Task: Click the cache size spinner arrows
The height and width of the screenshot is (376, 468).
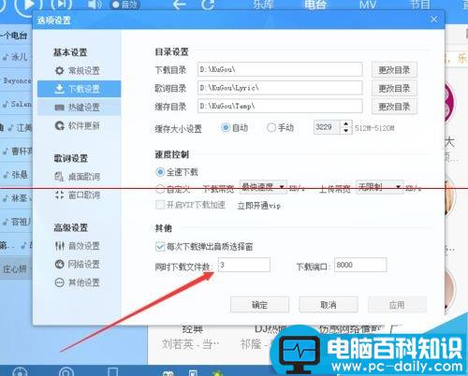Action: (345, 127)
